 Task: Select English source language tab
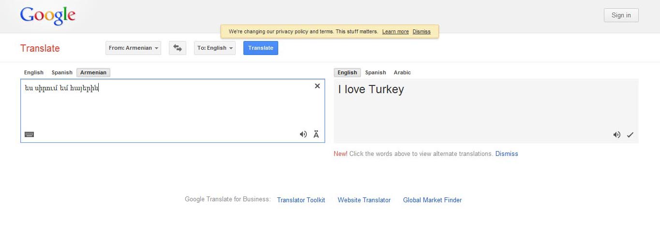click(34, 72)
